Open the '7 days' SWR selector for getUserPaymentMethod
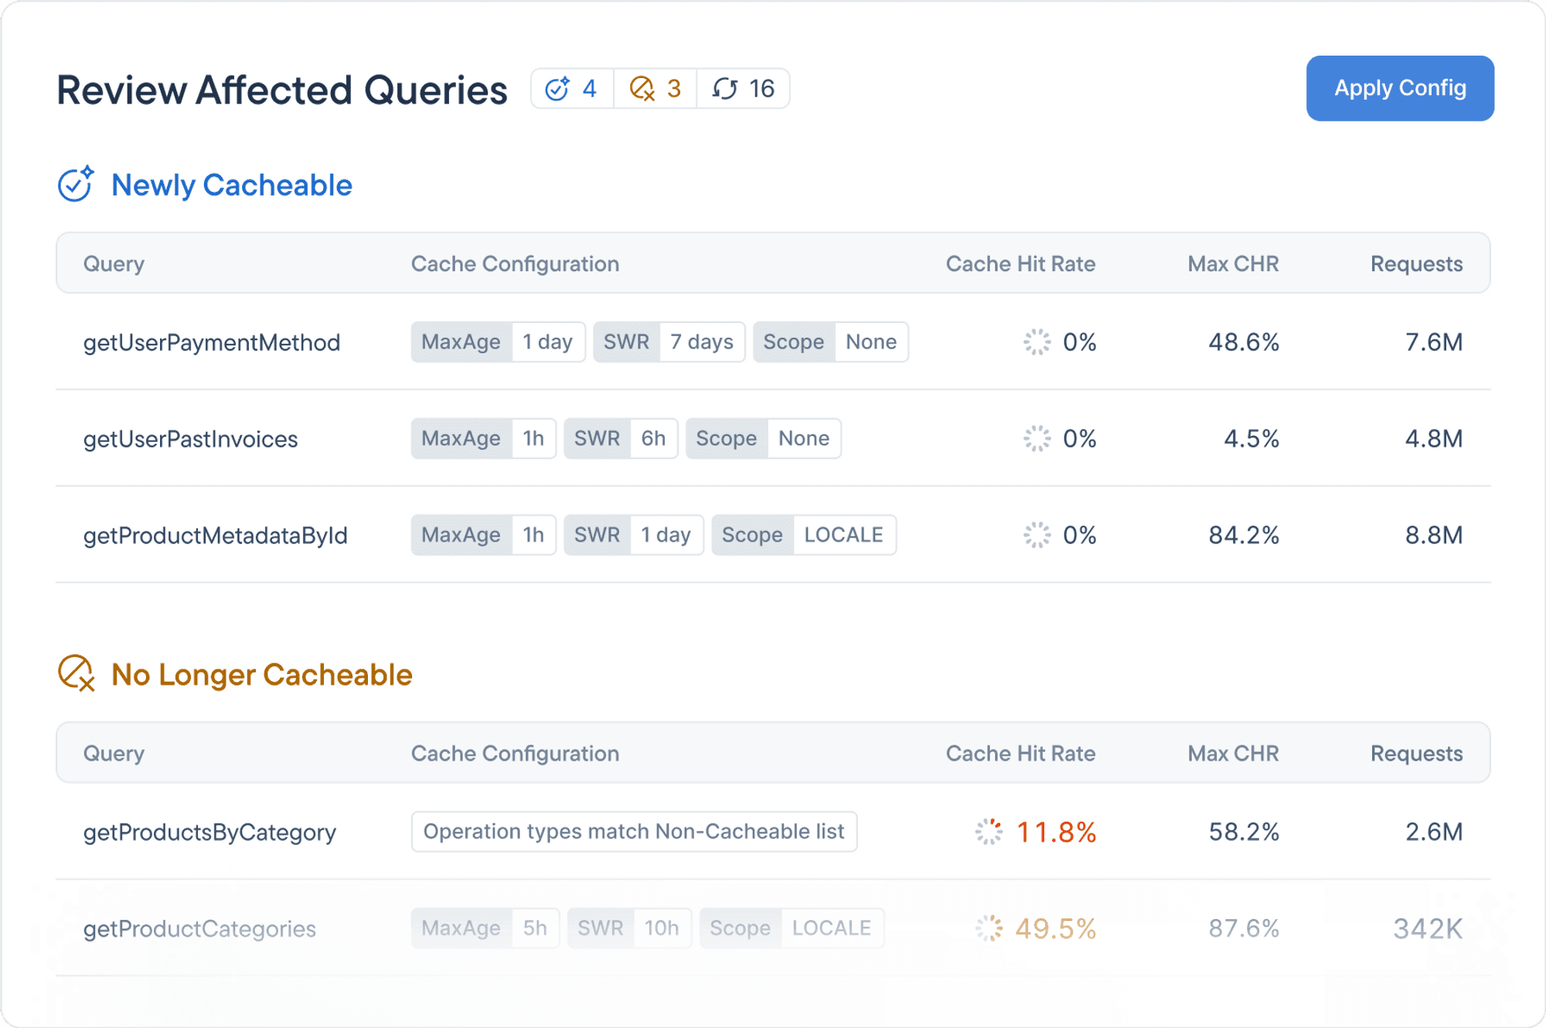 click(701, 342)
